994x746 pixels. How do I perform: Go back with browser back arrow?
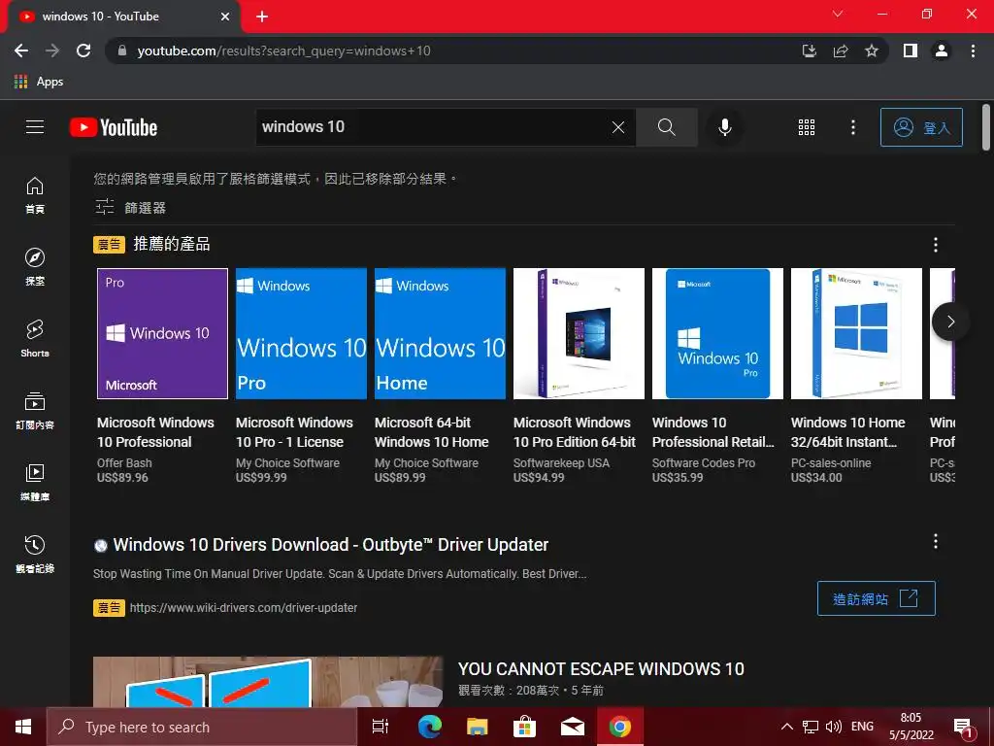(x=21, y=51)
